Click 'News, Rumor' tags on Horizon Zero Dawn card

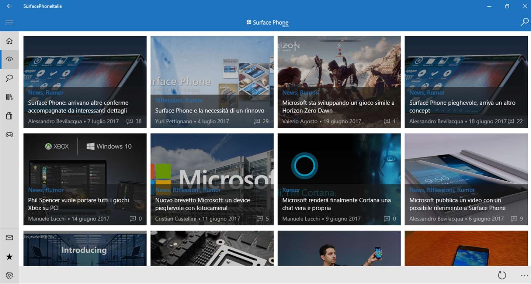pyautogui.click(x=300, y=93)
